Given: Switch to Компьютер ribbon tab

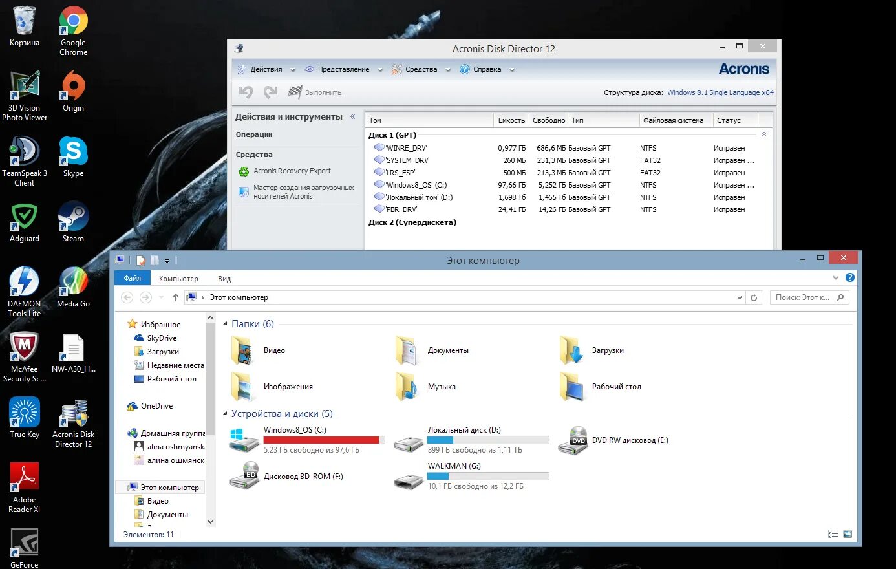Looking at the screenshot, I should click(x=178, y=279).
